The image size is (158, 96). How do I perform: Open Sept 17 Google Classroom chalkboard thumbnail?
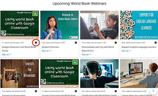click(x=60, y=74)
